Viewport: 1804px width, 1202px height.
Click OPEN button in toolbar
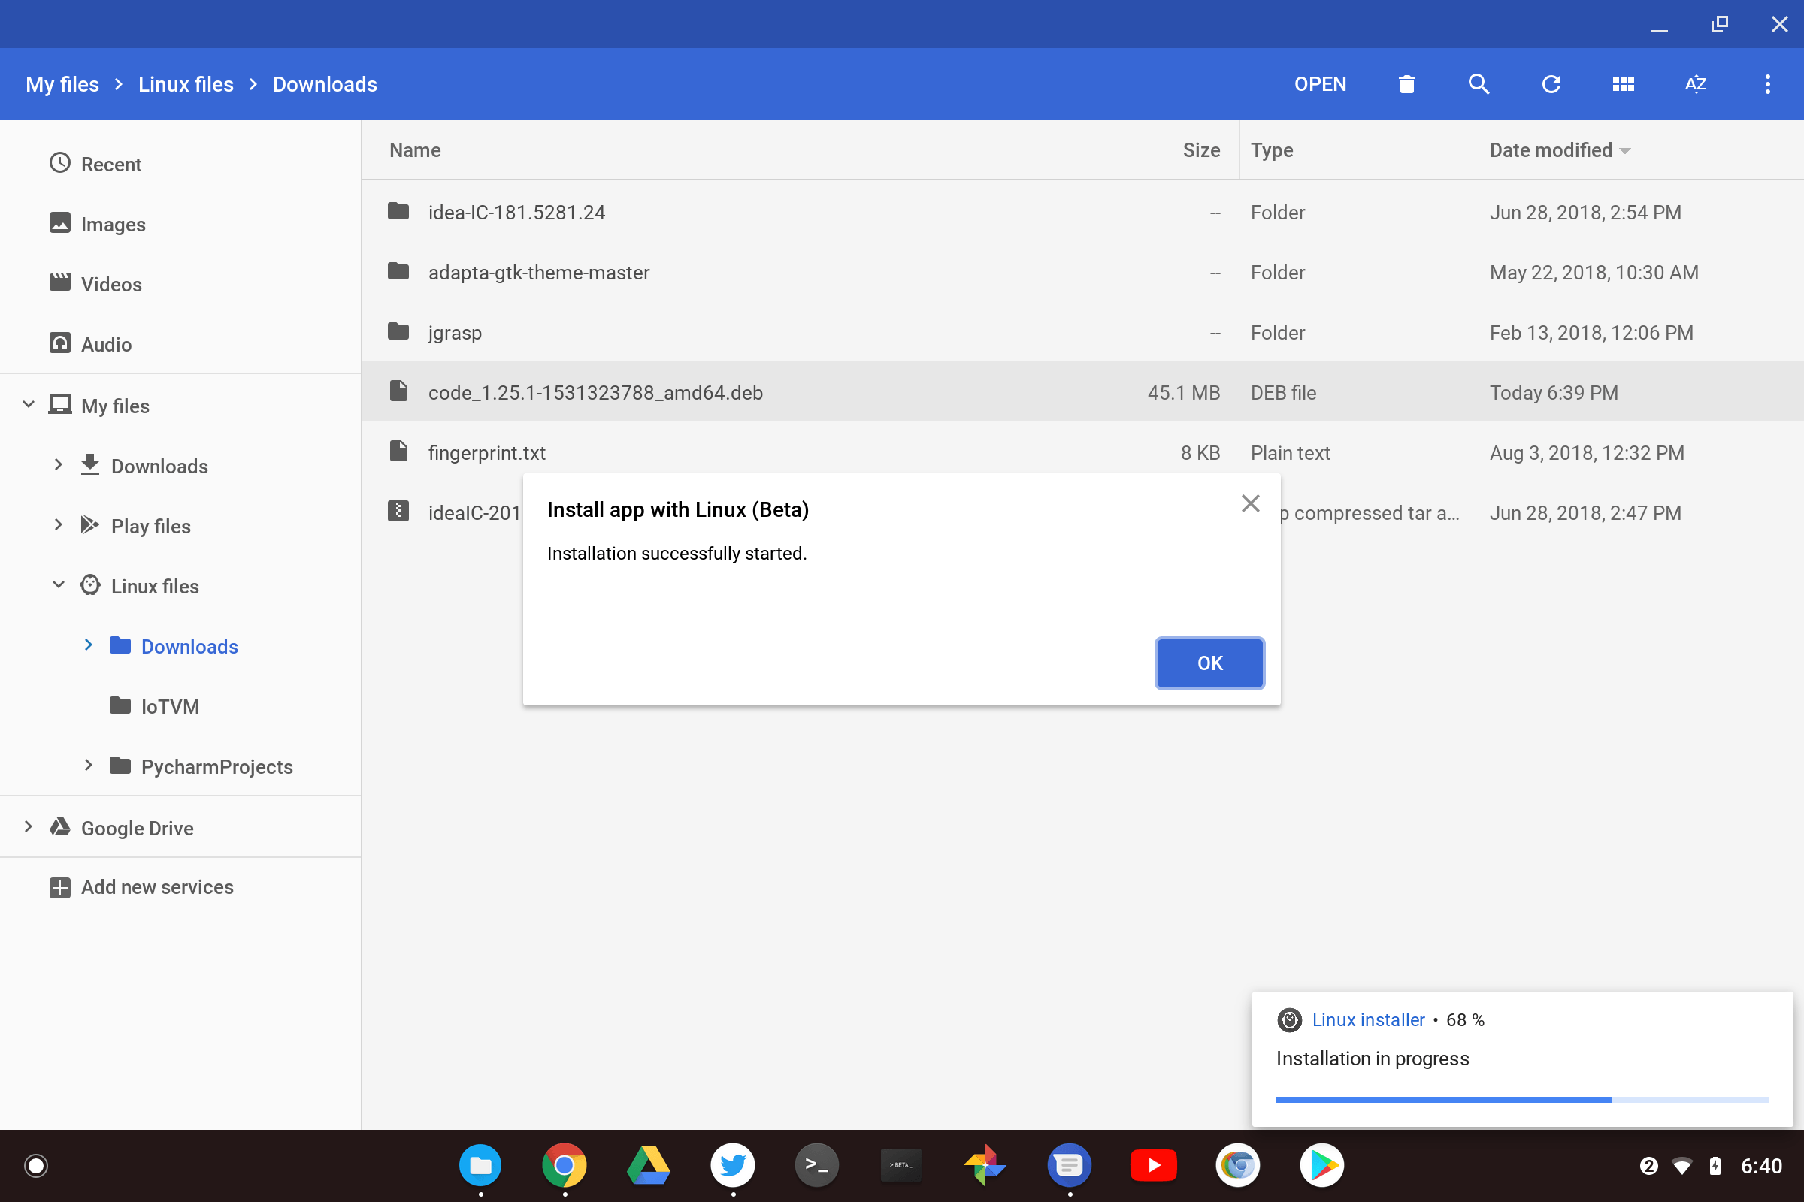(1321, 84)
